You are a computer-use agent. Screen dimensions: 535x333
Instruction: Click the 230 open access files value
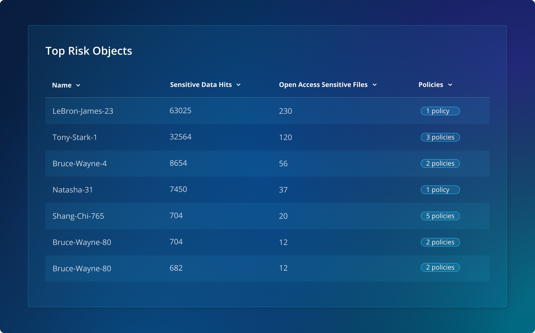pyautogui.click(x=286, y=111)
